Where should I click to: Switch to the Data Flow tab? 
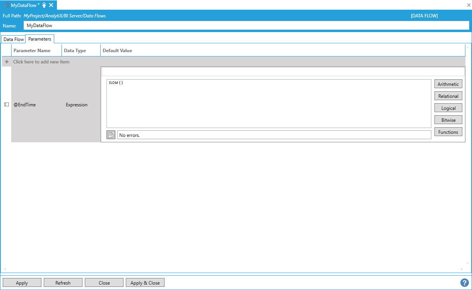coord(14,39)
